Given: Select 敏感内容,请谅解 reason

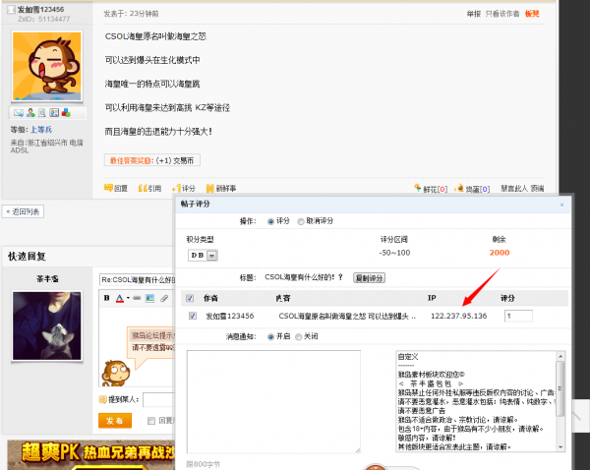Looking at the screenshot, I should point(427,438).
